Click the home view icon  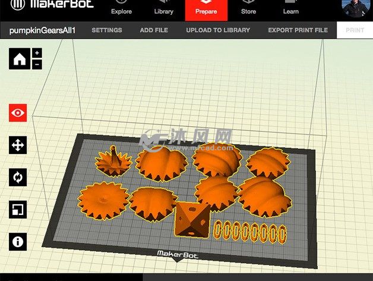click(x=19, y=59)
